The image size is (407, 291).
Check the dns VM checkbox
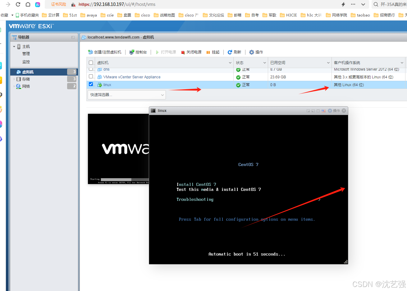[91, 69]
